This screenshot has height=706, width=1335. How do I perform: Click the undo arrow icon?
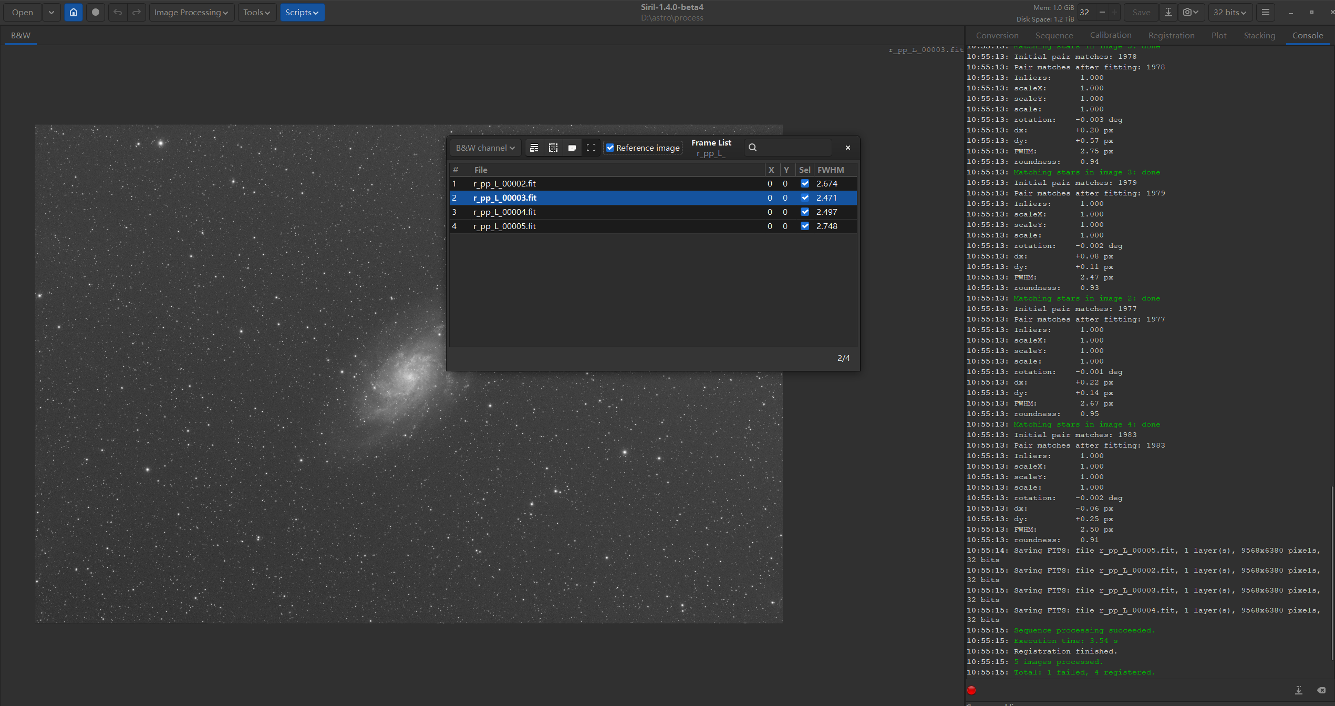pyautogui.click(x=118, y=12)
